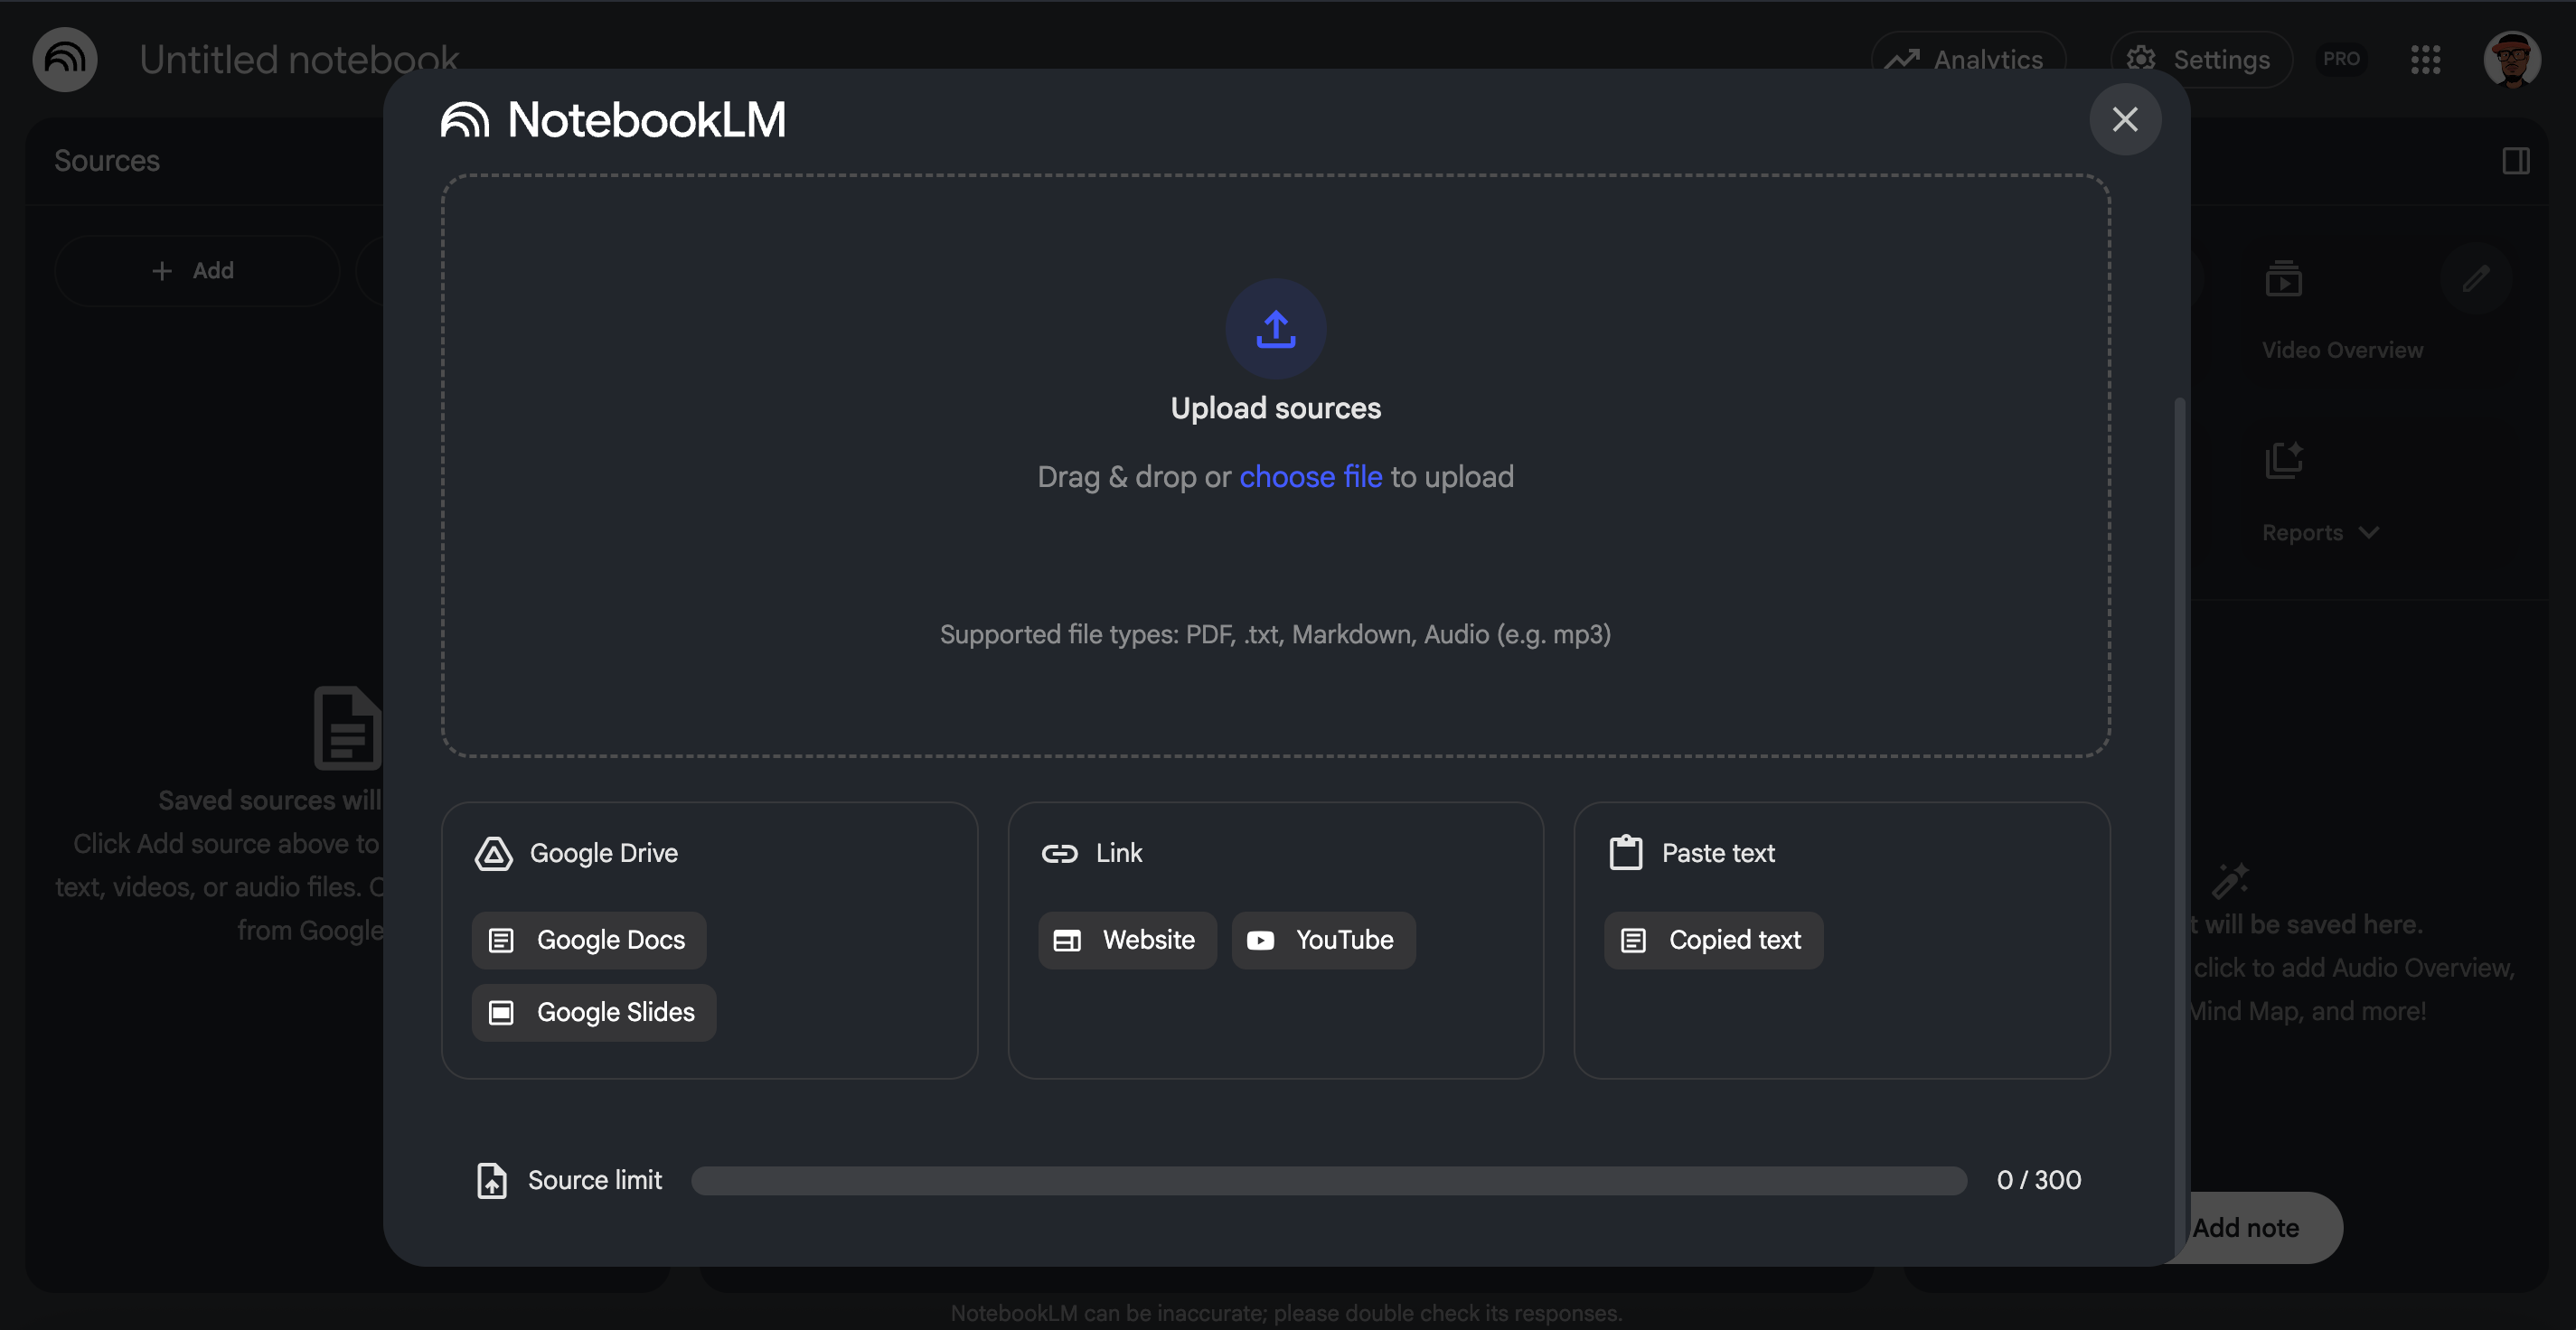This screenshot has height=1330, width=2576.
Task: Choose the YouTube link option
Action: 1322,940
